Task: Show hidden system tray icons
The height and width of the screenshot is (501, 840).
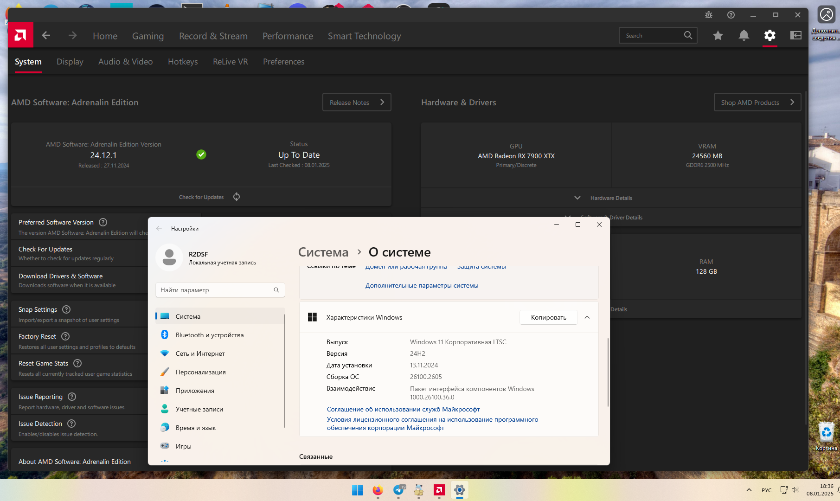Action: click(749, 490)
